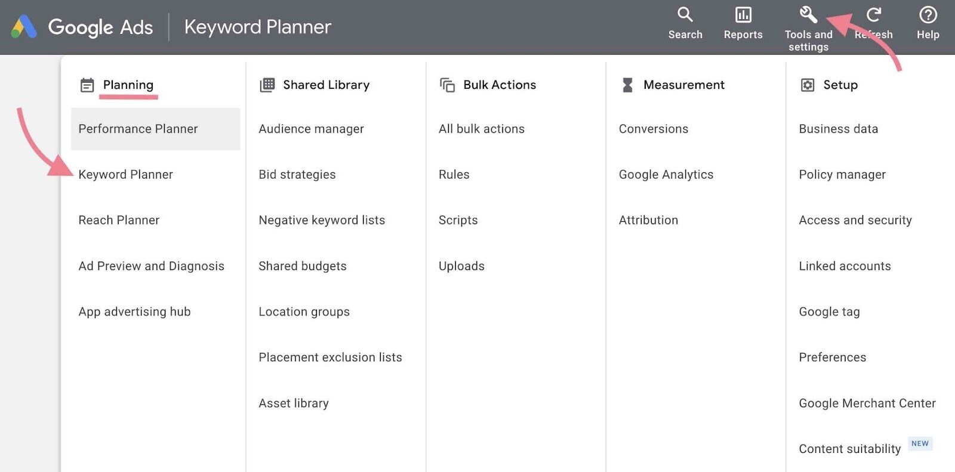Go to Negative keyword lists
The image size is (955, 472).
pos(321,220)
